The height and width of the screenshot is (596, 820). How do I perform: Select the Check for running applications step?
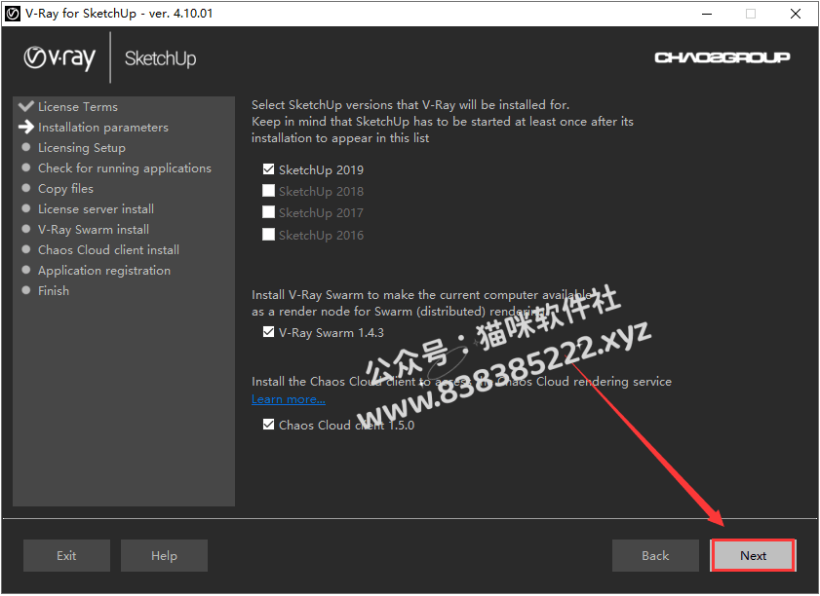click(x=125, y=168)
